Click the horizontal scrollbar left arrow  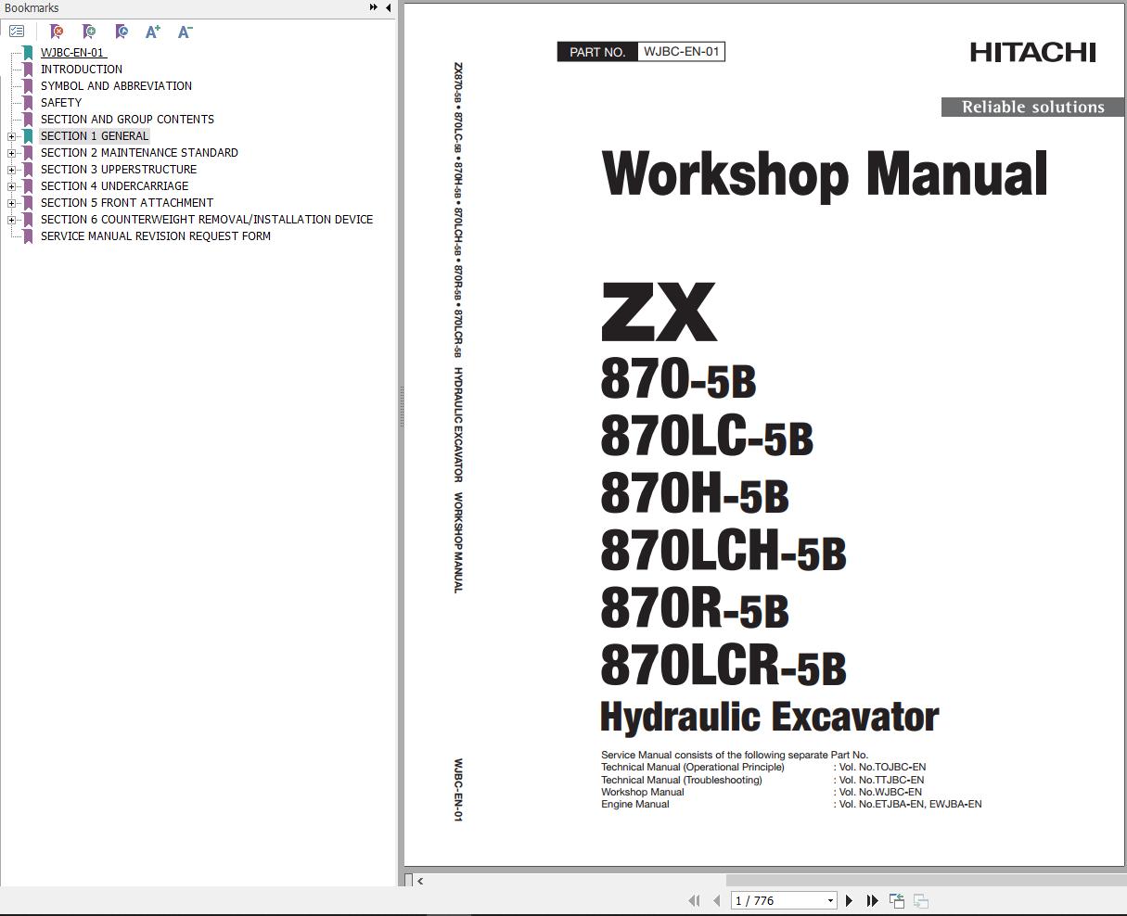420,881
